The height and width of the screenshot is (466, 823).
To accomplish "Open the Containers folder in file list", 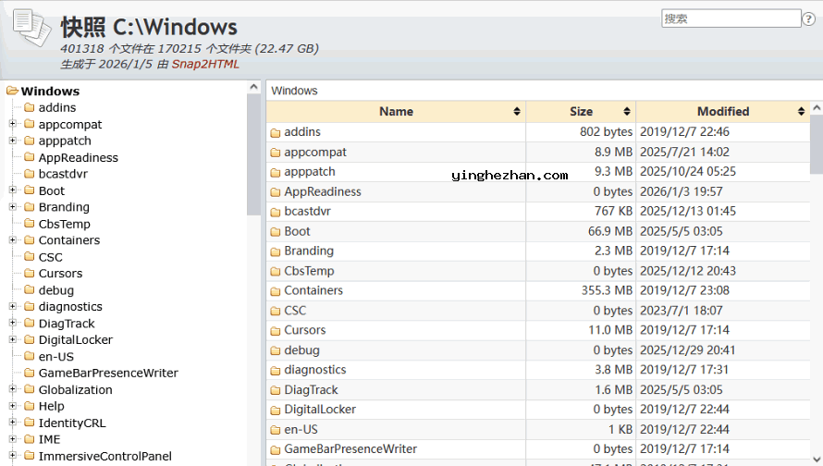I will (313, 291).
